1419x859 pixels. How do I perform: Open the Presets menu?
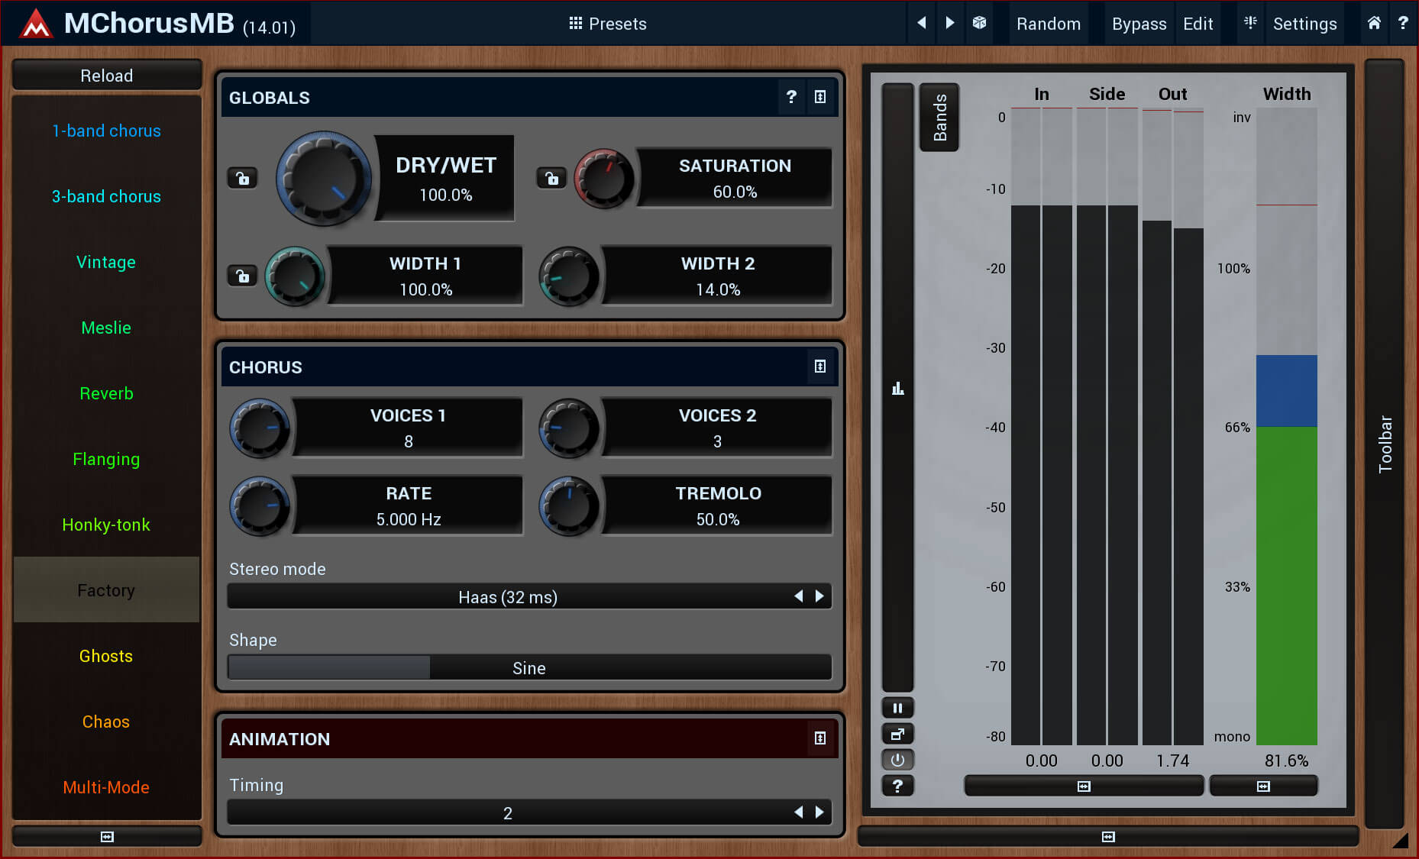point(608,24)
